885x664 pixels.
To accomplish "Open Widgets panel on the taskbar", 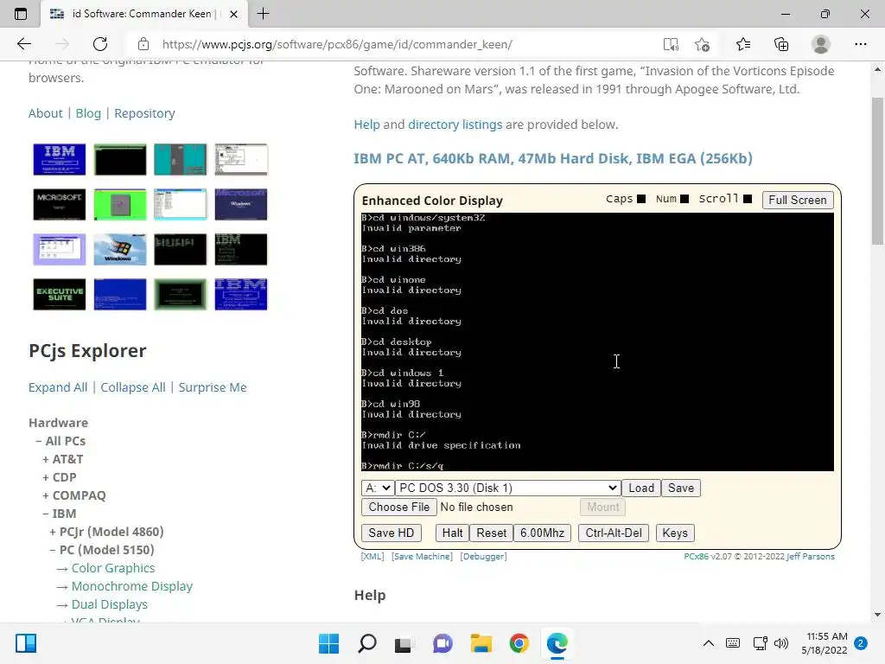I will [26, 643].
